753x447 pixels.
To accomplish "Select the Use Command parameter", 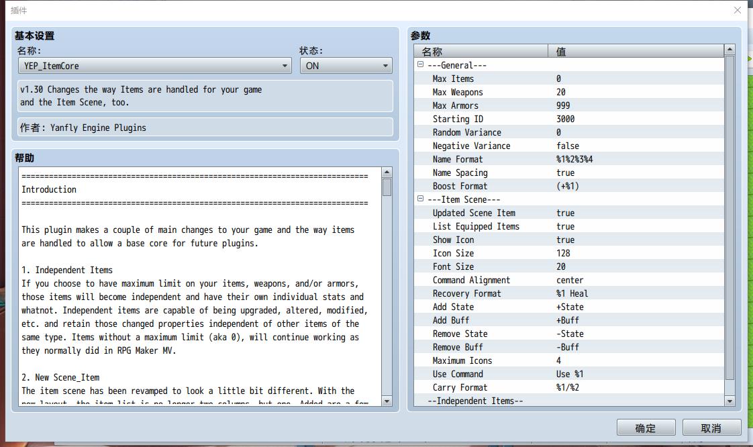I will click(569, 375).
